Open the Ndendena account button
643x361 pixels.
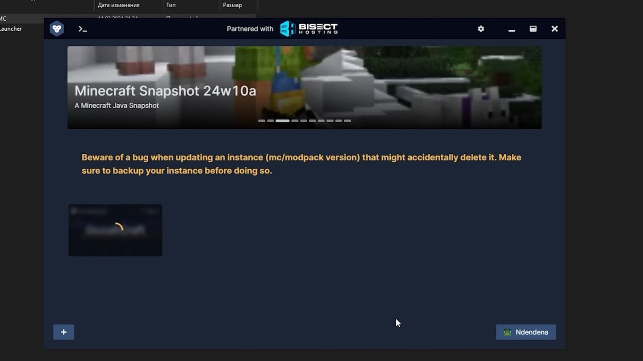[x=526, y=332]
